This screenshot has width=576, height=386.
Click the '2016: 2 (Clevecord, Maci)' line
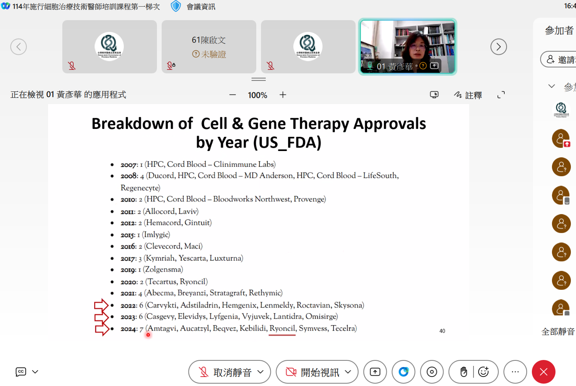click(161, 246)
